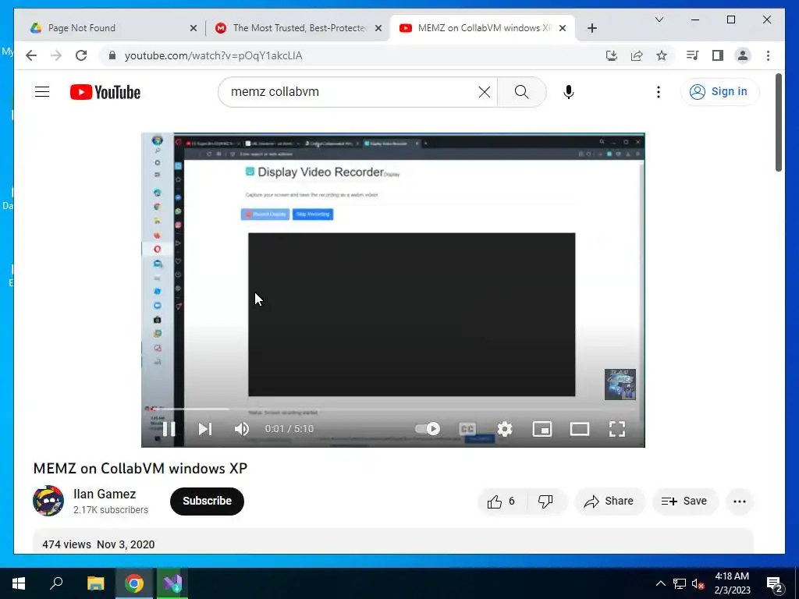Subscribe to Ilan Gamez
This screenshot has width=799, height=599.
(207, 502)
